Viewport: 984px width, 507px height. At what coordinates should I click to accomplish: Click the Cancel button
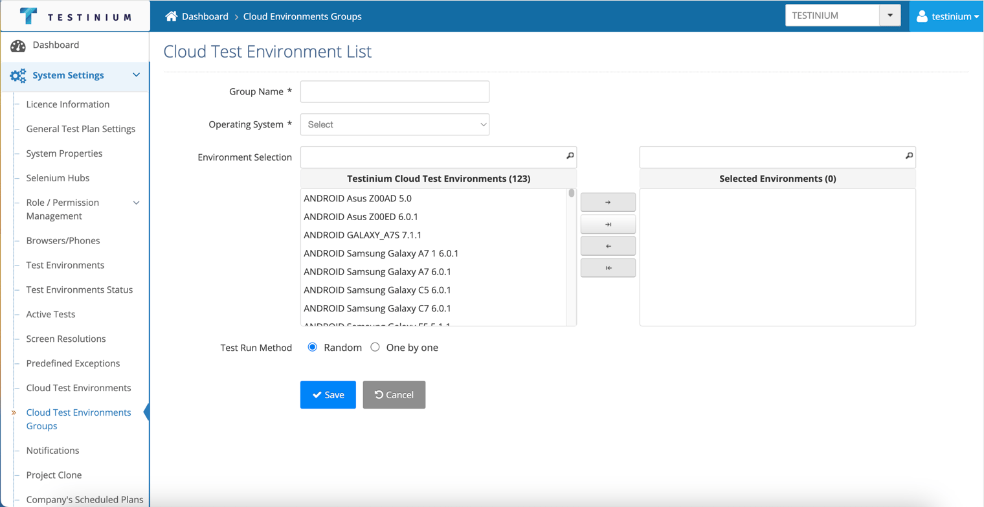tap(394, 394)
